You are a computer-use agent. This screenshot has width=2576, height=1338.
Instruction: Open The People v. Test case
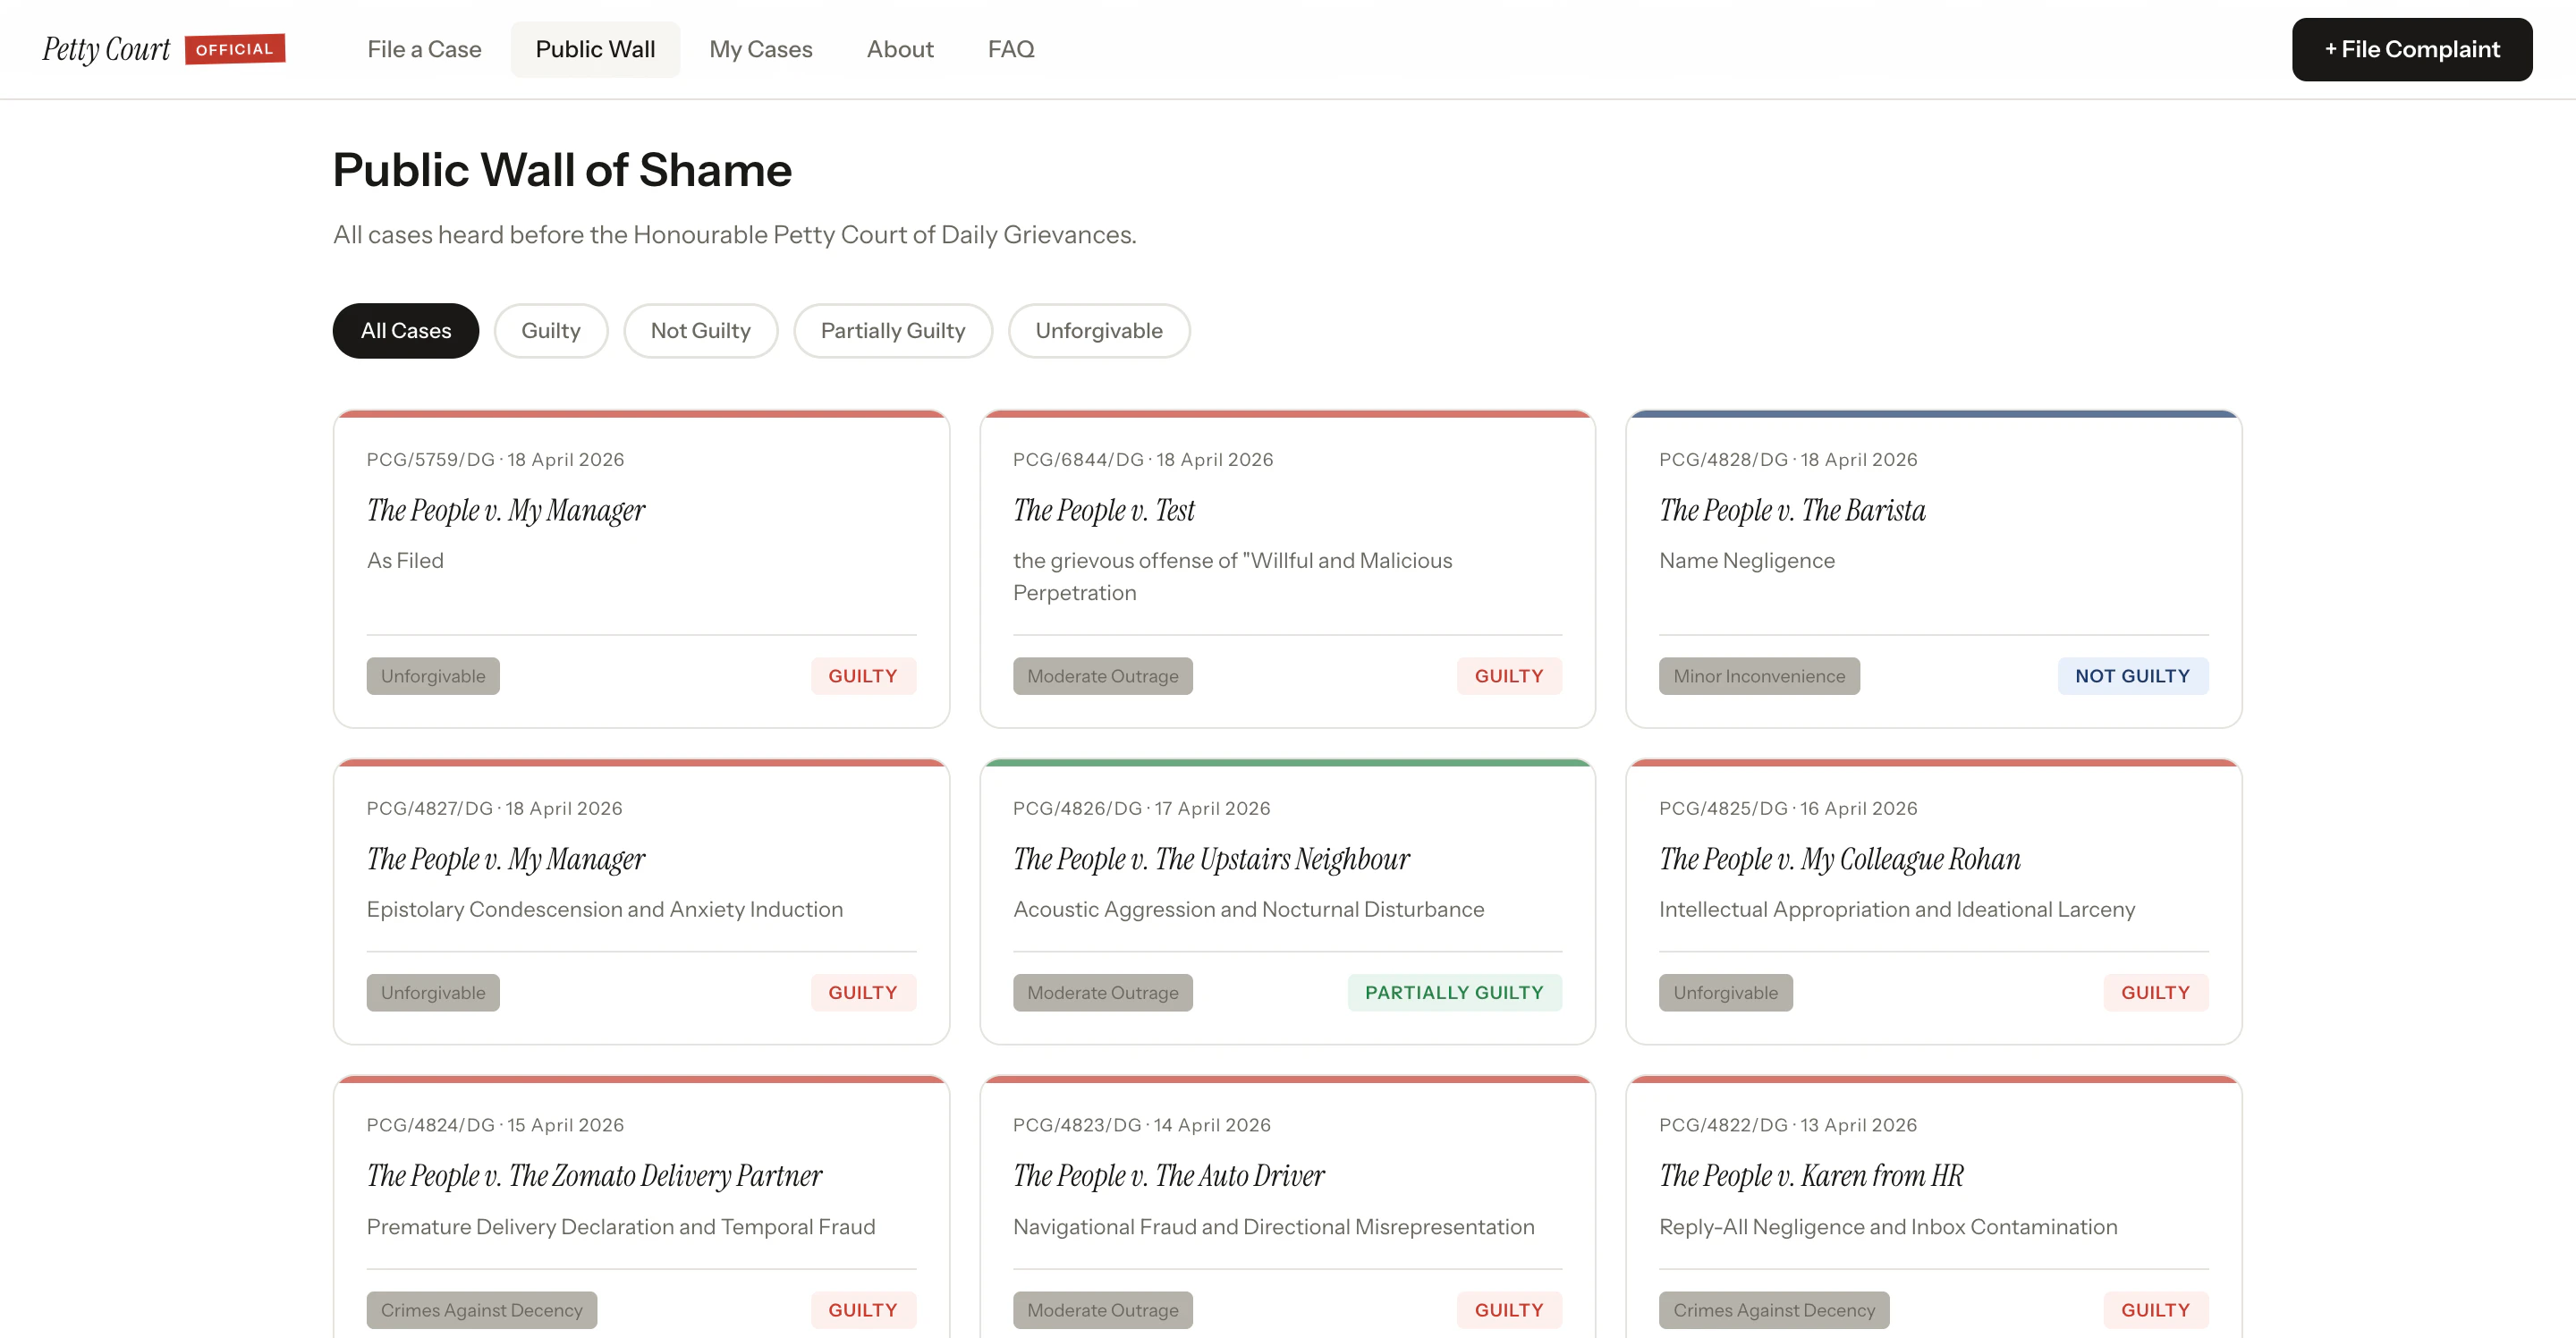1103,511
